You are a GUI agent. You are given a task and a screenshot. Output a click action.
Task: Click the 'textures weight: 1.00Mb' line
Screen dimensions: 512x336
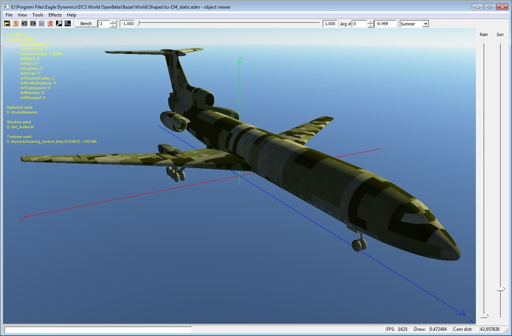tap(41, 54)
